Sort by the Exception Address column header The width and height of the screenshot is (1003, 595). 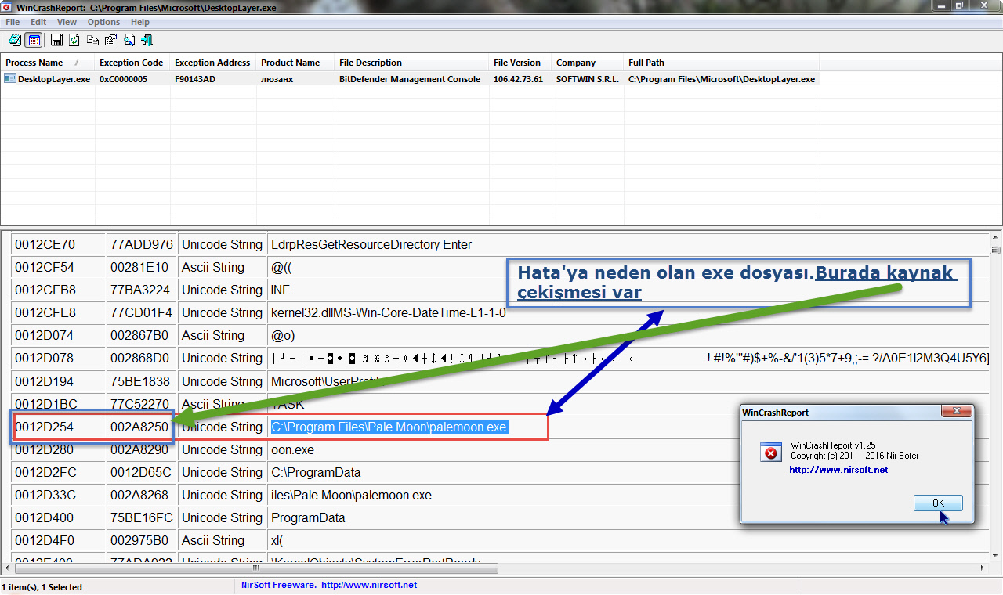point(212,63)
